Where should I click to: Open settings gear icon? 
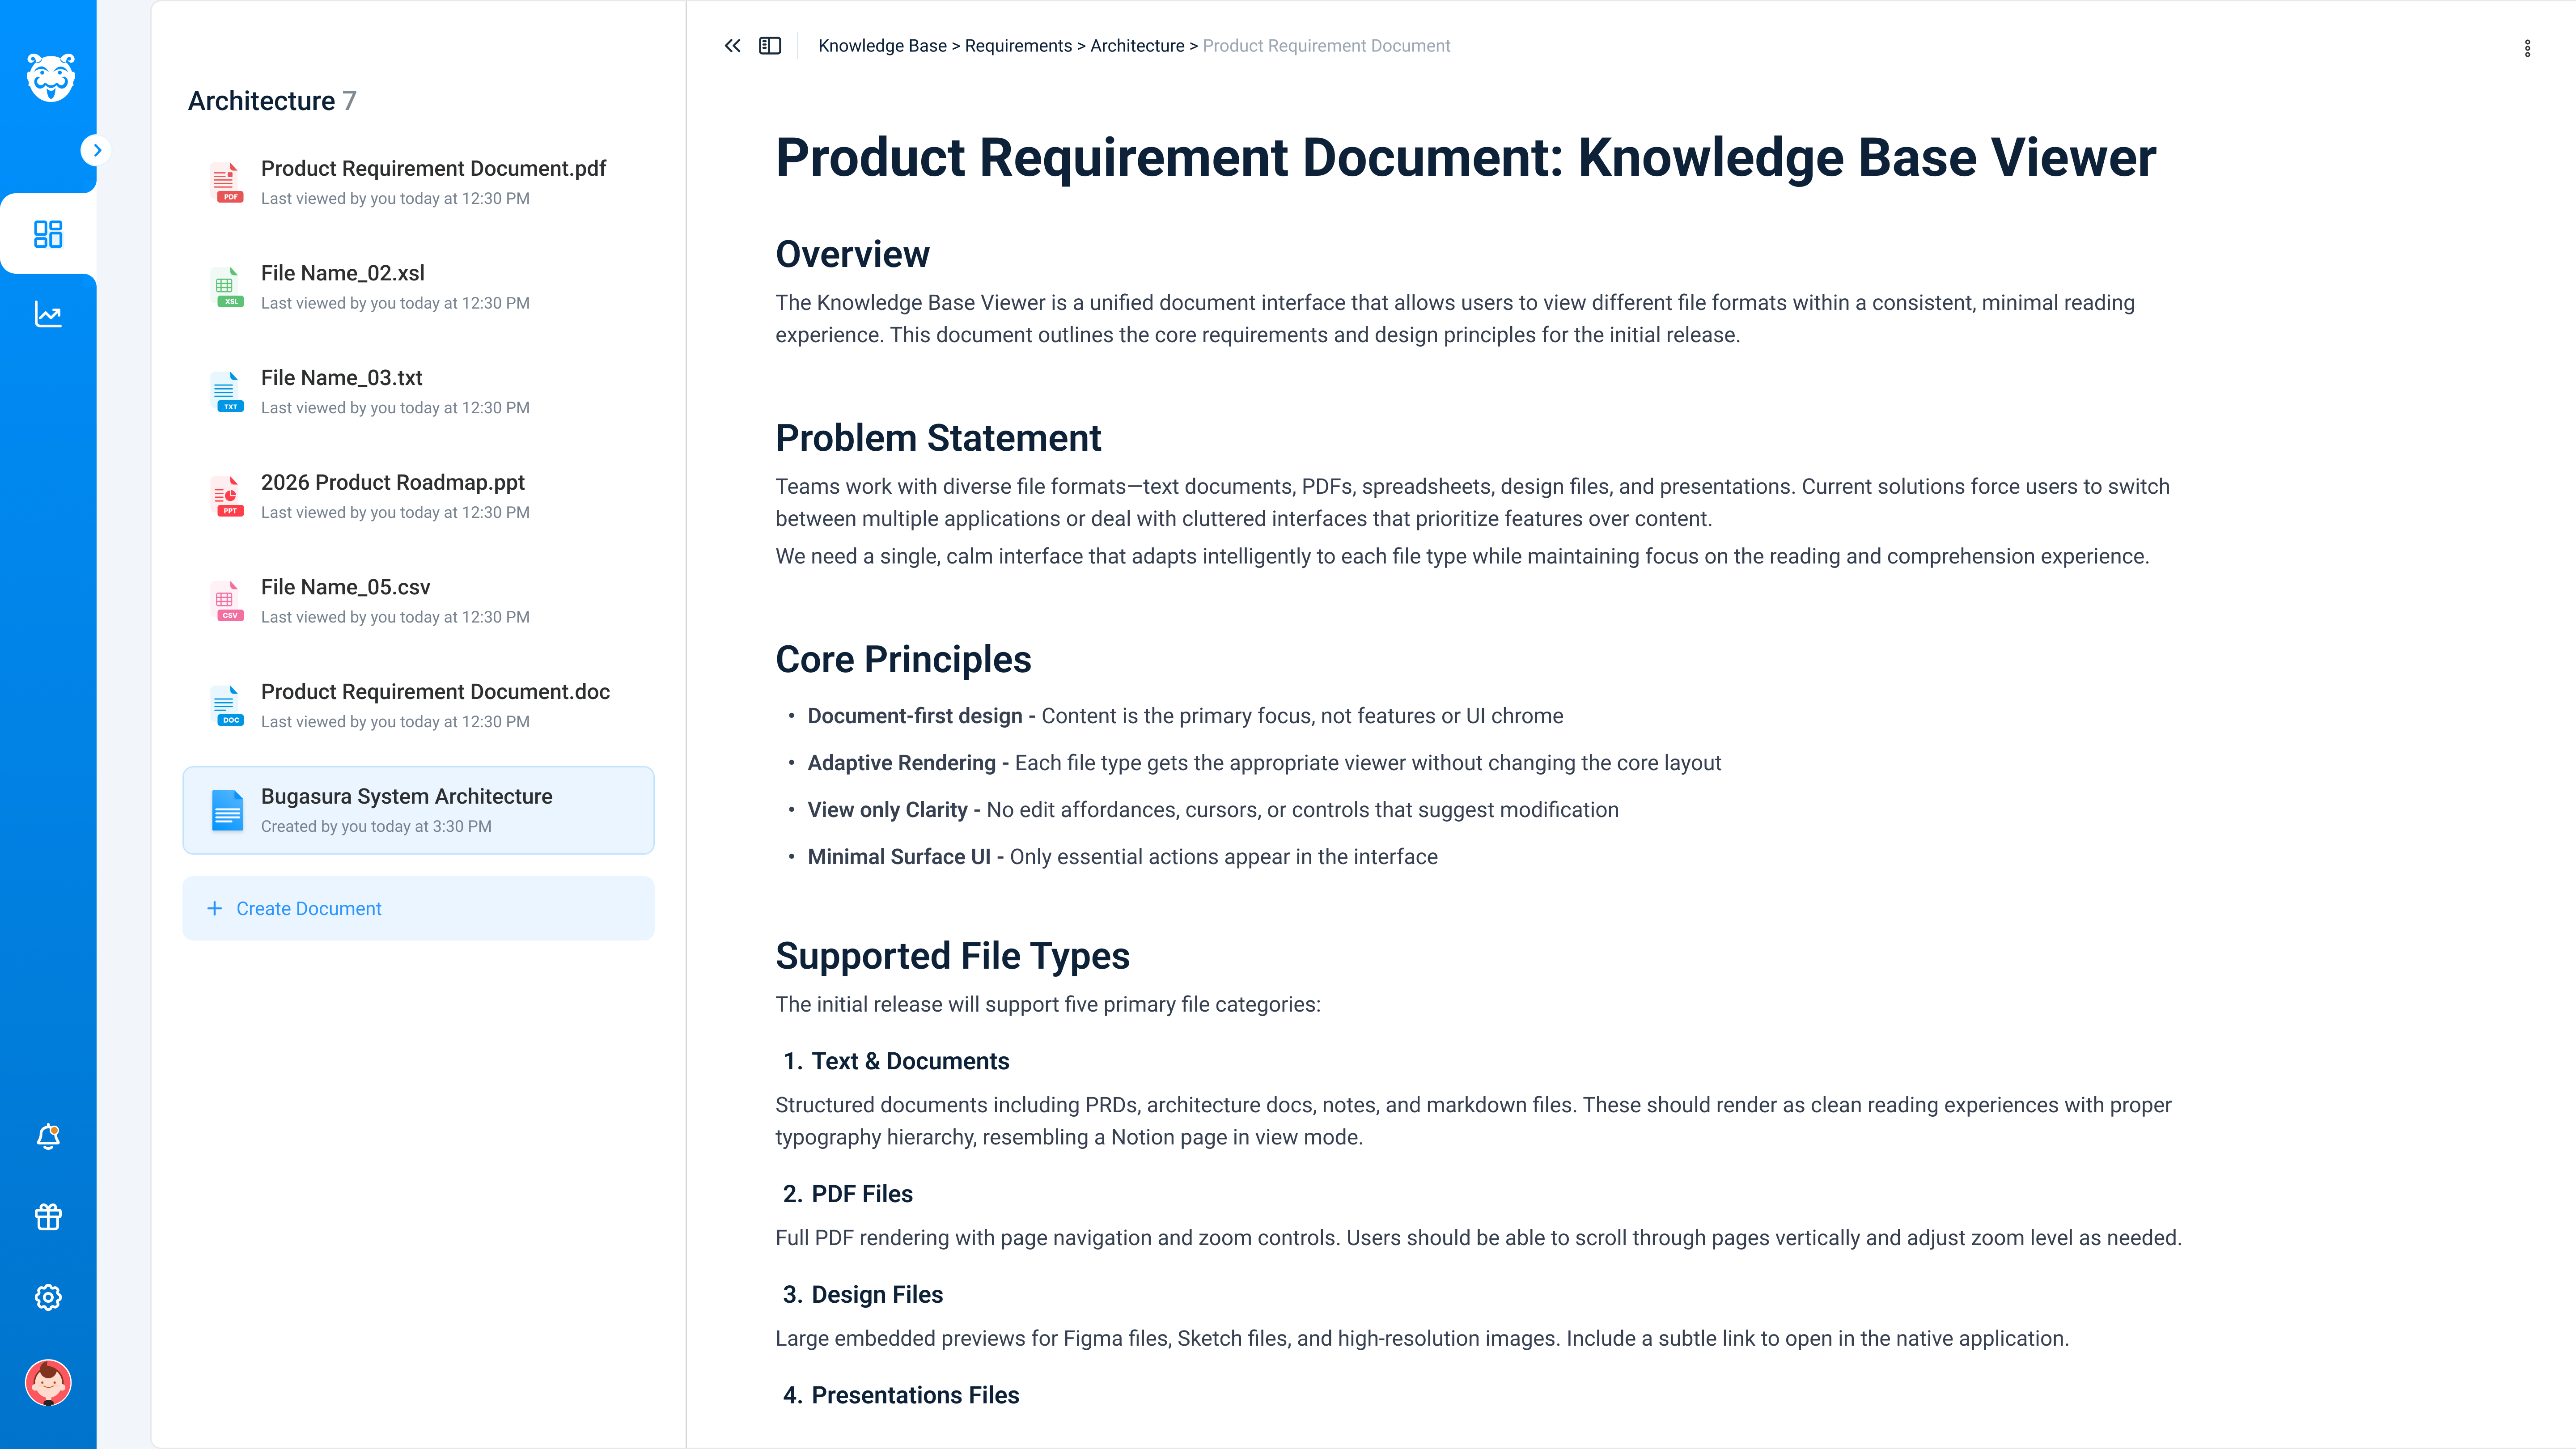click(x=48, y=1297)
